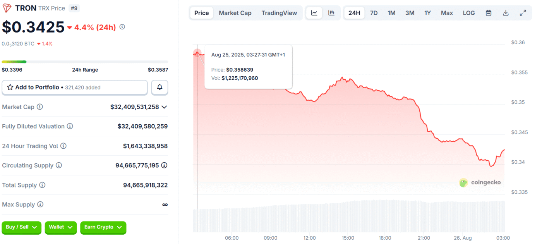Click the info icon next to Circulating Supply label
The height and width of the screenshot is (244, 542).
click(58, 165)
